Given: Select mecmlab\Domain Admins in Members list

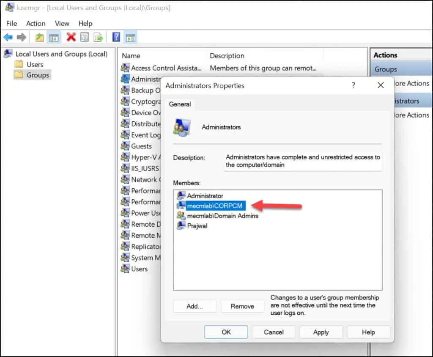Looking at the screenshot, I should (222, 216).
